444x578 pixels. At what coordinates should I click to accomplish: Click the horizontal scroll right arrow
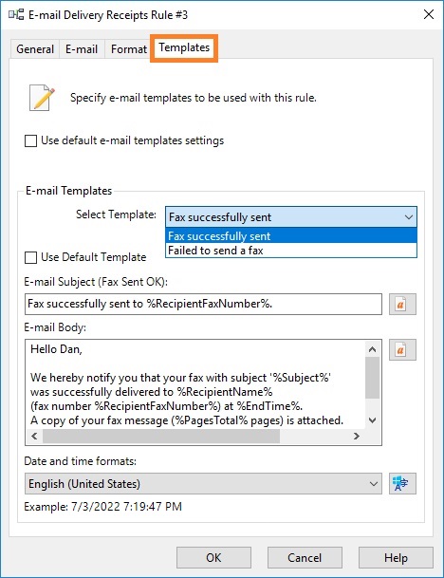click(356, 436)
